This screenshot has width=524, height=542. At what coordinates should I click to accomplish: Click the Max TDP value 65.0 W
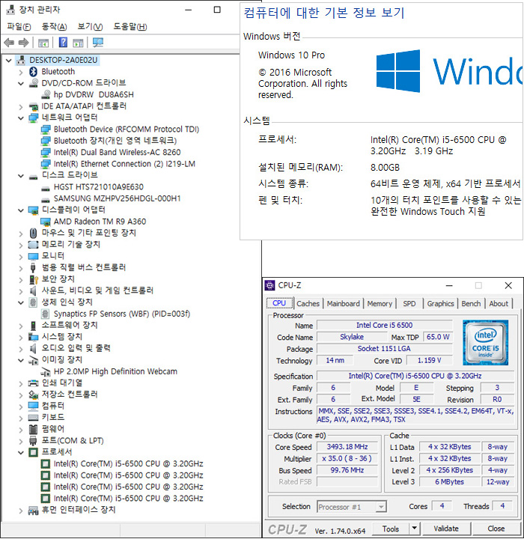(438, 337)
